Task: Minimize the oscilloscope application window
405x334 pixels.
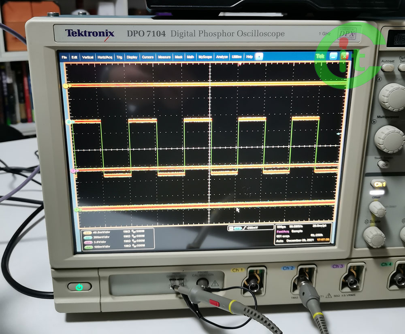Action: [x=333, y=56]
